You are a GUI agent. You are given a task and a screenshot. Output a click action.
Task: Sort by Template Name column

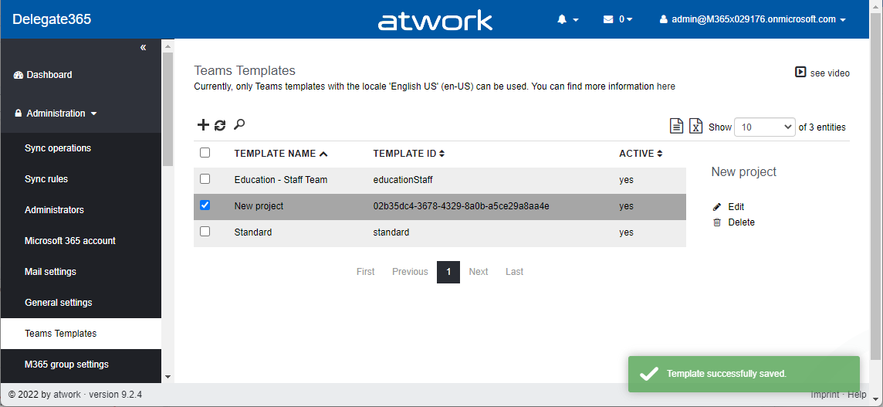tap(280, 154)
